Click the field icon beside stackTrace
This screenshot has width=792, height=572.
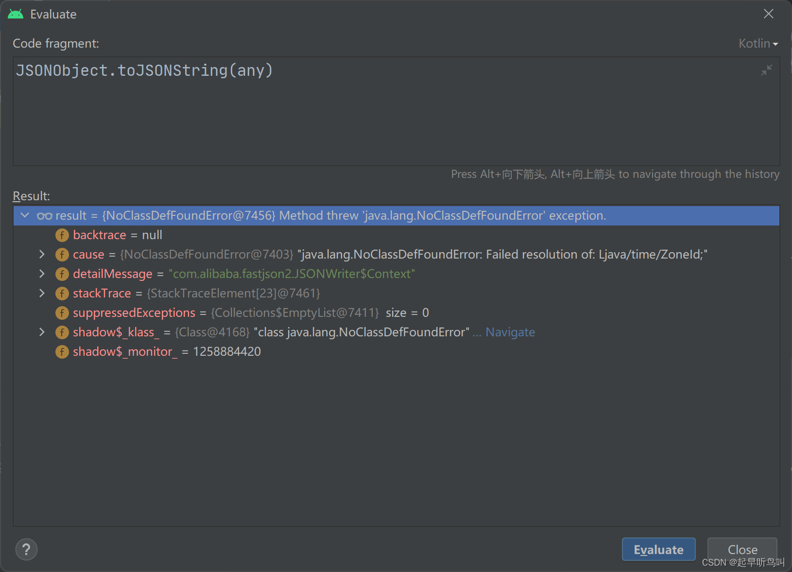pyautogui.click(x=62, y=293)
